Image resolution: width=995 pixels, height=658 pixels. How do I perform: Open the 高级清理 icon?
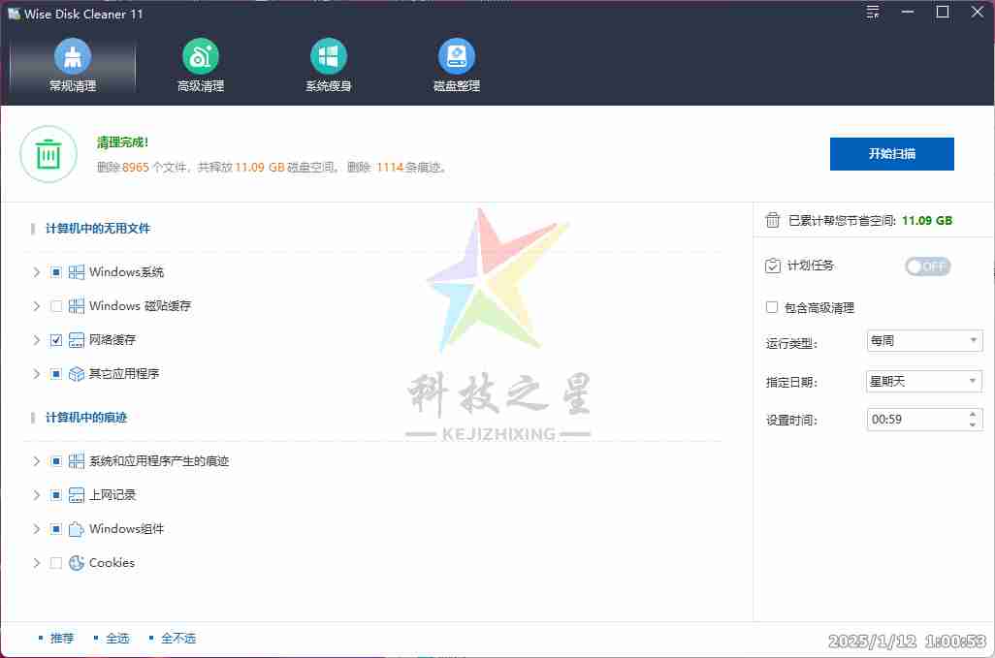click(x=201, y=57)
